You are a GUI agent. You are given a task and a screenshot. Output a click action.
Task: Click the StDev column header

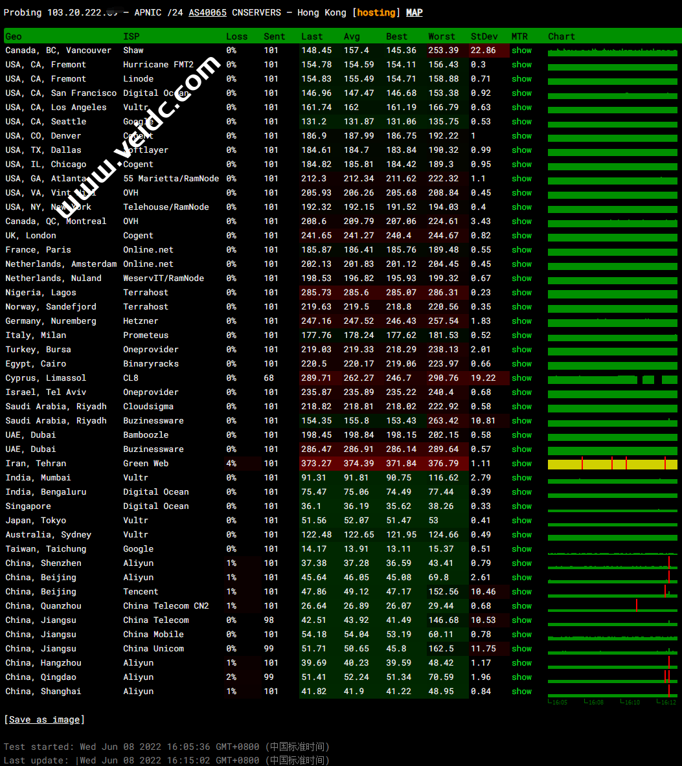[484, 37]
